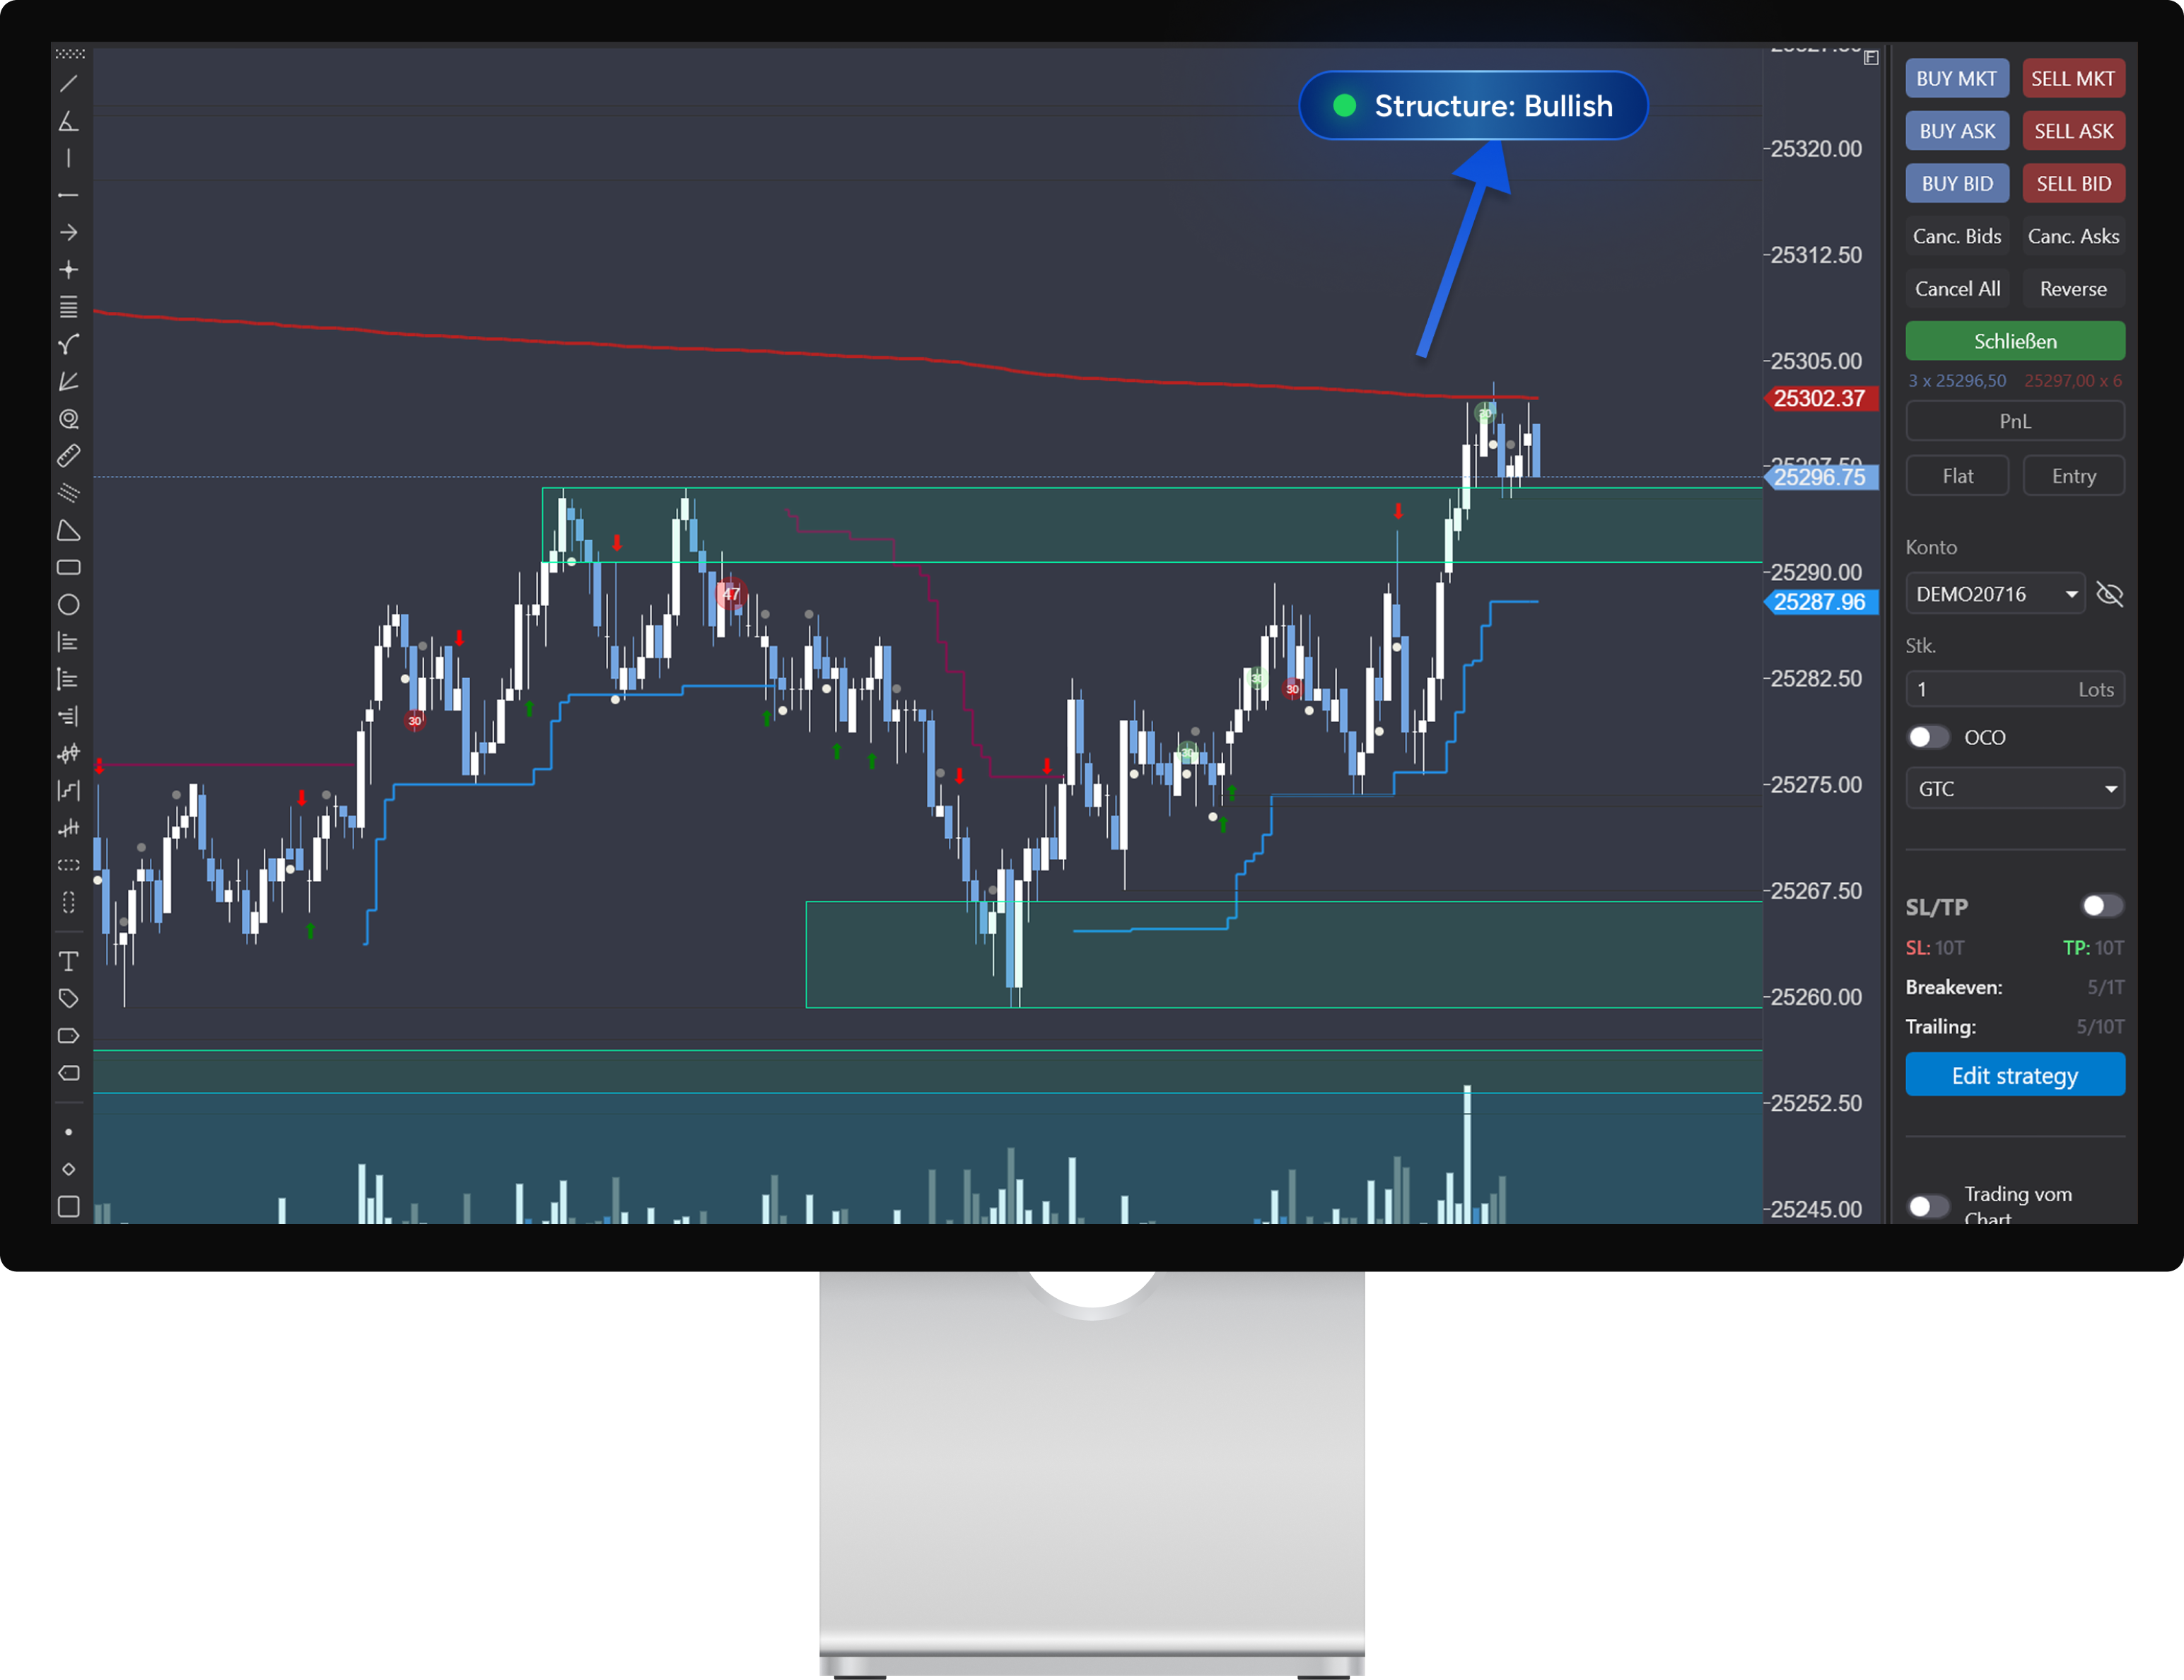
Task: Open the DEMO20716 account dropdown
Action: [1994, 595]
